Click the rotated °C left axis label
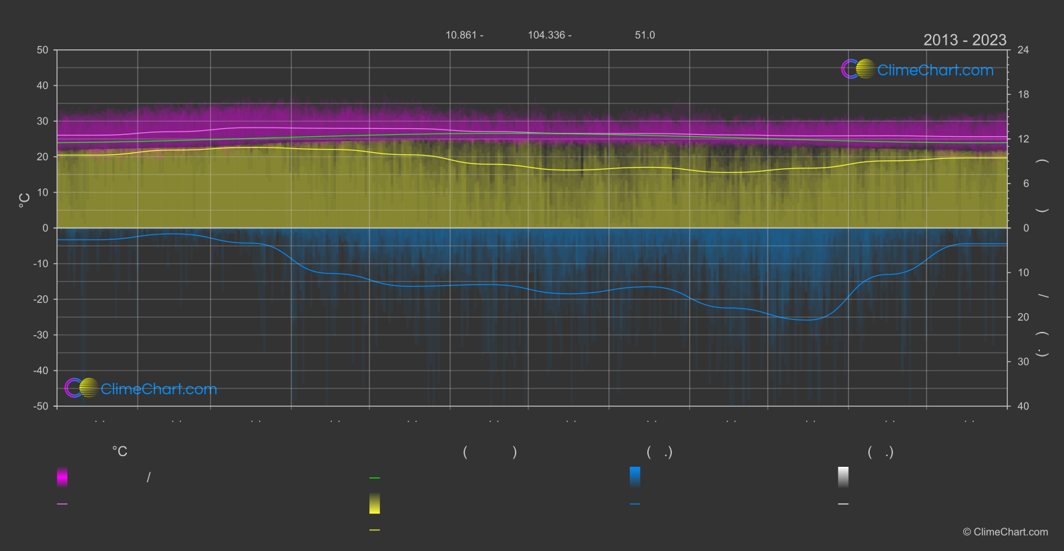Screen dimensions: 1064x551 [x=24, y=200]
